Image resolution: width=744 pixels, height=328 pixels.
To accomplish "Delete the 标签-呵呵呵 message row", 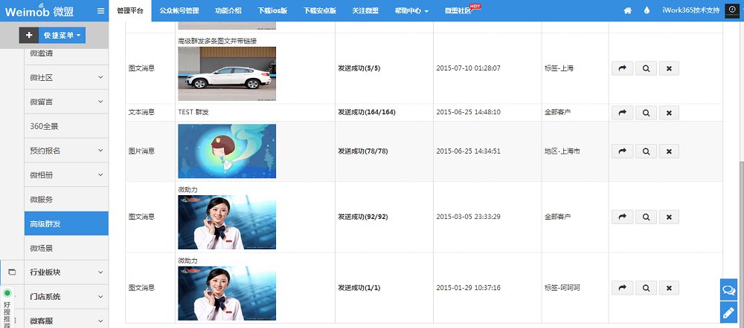I will click(x=669, y=288).
